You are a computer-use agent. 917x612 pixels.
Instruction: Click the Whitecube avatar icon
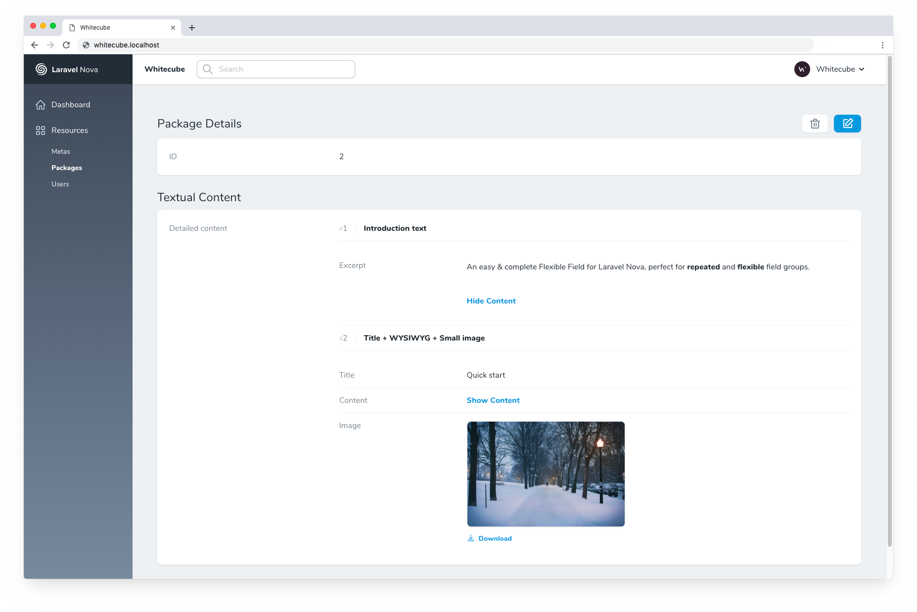pyautogui.click(x=802, y=69)
